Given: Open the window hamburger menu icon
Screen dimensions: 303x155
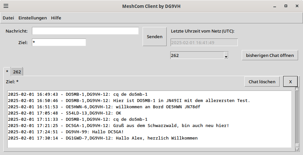Looking at the screenshot, I should [6, 6].
